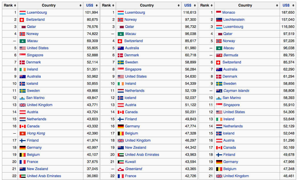This screenshot has height=180, width=297.
Task: Click the Hong Kong flag icon
Action: 22,133
